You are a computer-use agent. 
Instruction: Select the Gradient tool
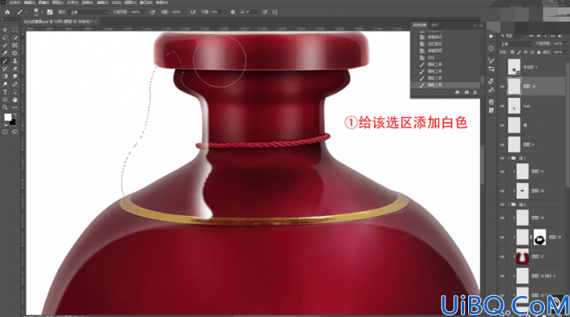5,76
